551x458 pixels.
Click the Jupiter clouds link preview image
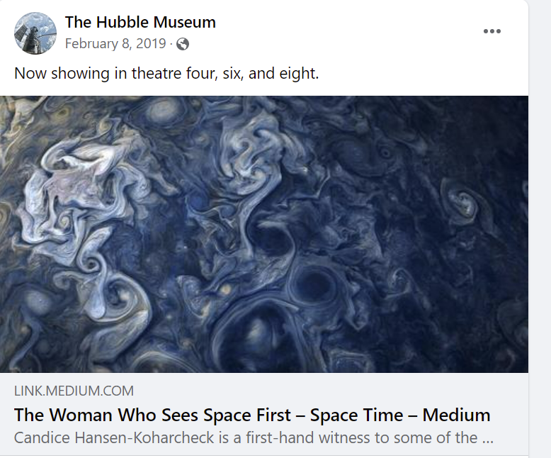coord(264,234)
